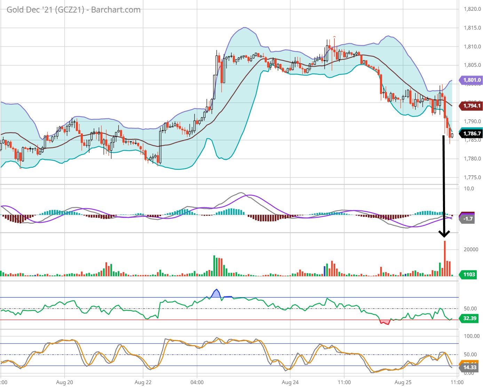Click the 20000 volume axis label
483x389 pixels.
(471, 249)
